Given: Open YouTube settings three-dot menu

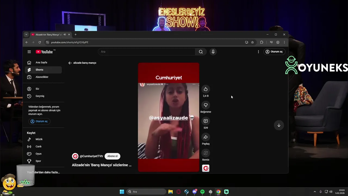Looking at the screenshot, I should (258, 52).
